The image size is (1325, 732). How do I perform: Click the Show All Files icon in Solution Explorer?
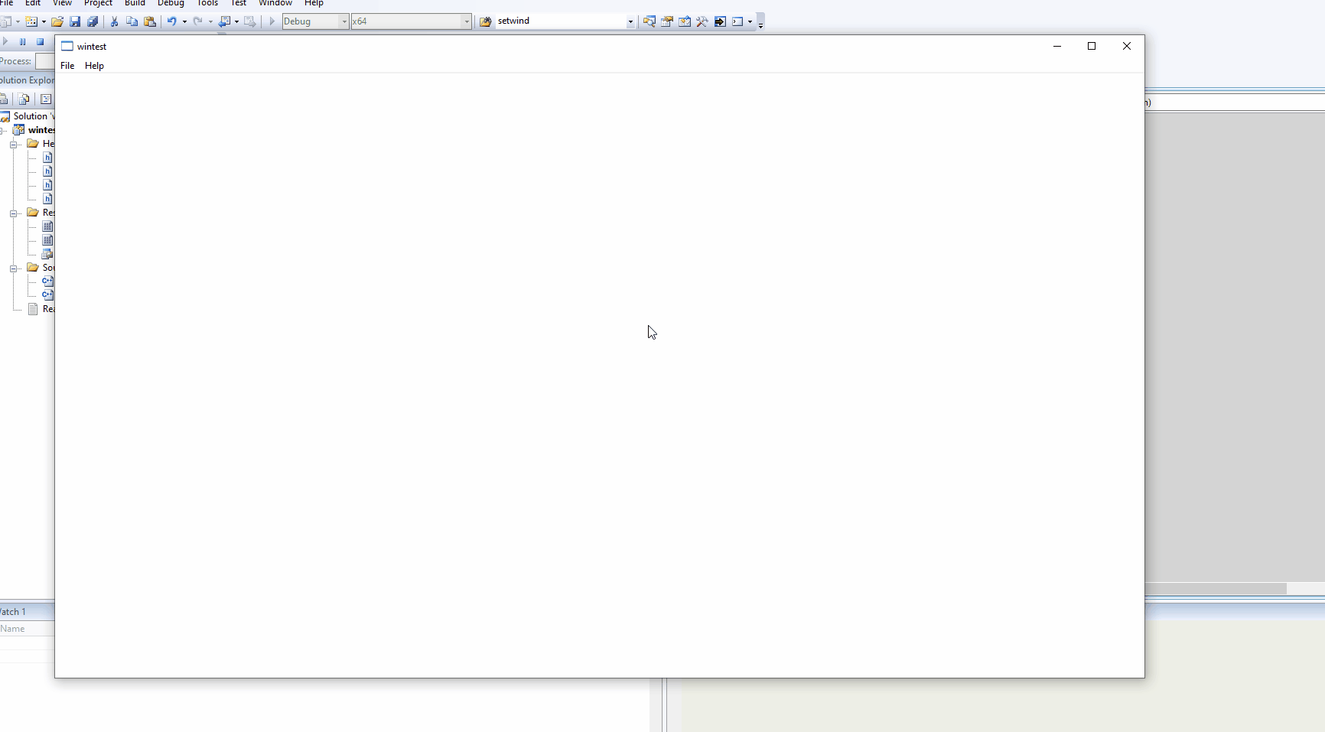pyautogui.click(x=24, y=99)
